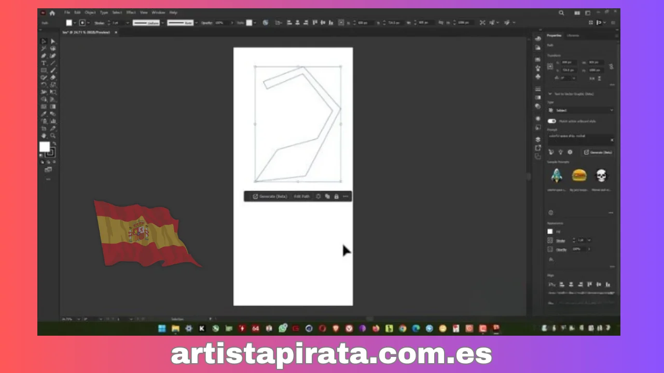Select the Selection tool in the toolbar
This screenshot has width=664, height=373.
(x=44, y=41)
